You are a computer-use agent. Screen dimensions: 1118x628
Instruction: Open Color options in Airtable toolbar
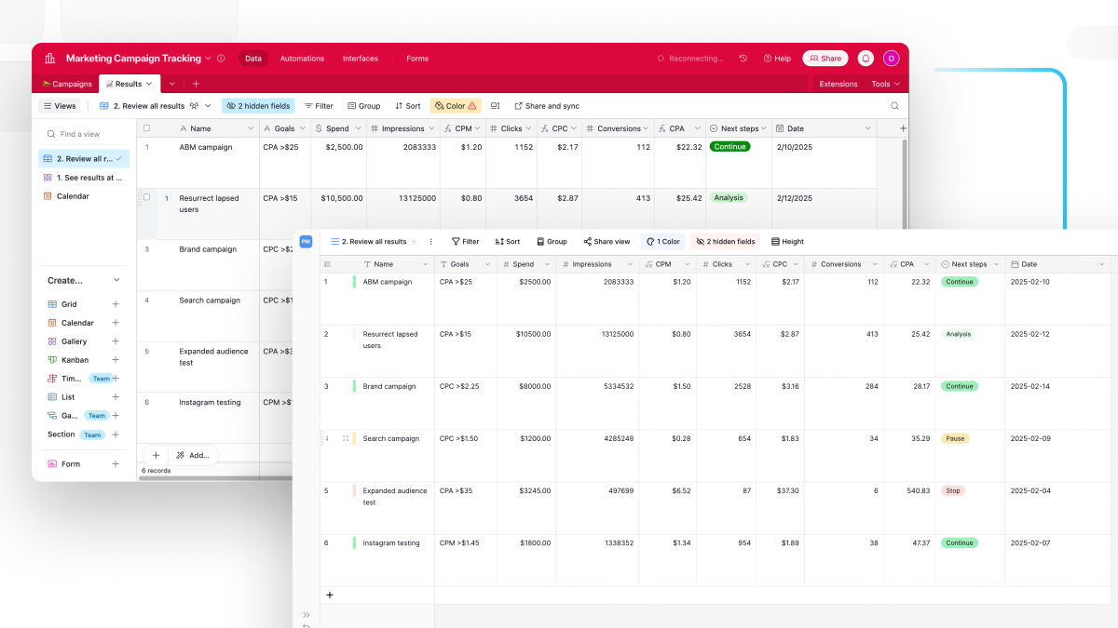[x=456, y=106]
